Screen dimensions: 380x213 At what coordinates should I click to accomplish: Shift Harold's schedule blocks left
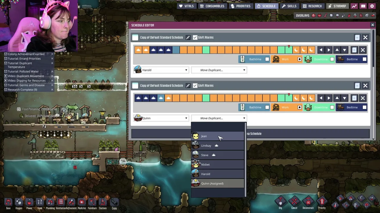(x=321, y=50)
